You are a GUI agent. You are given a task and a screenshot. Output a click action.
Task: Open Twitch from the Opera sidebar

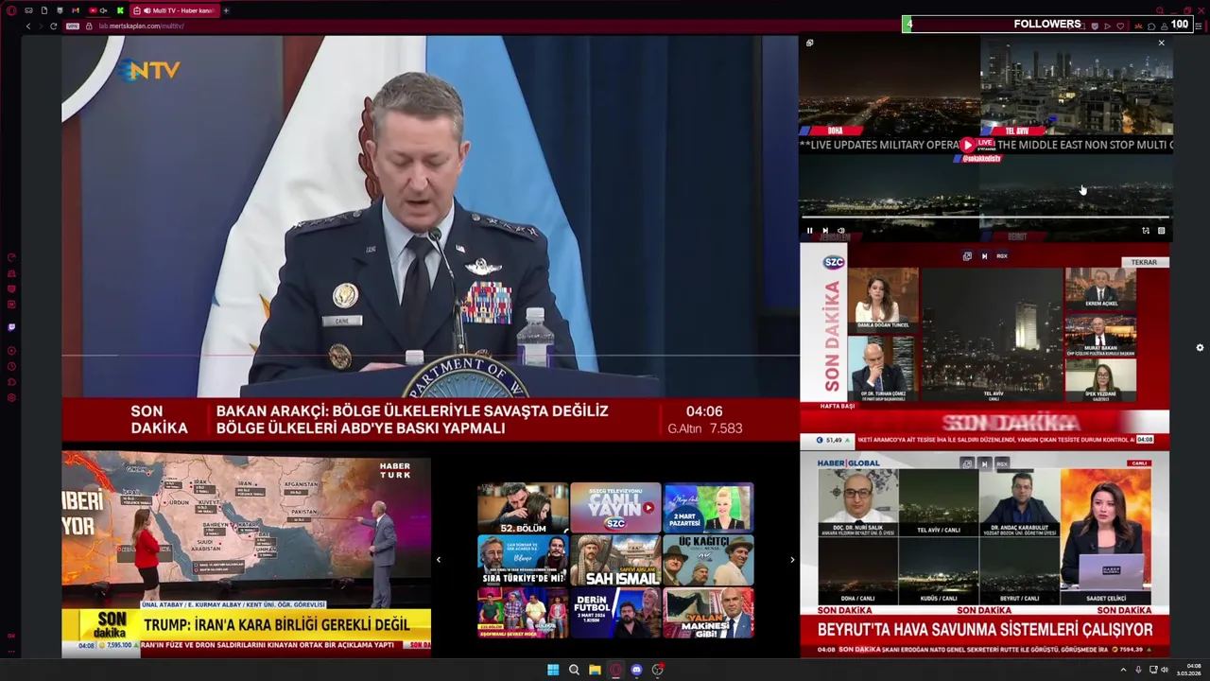11,327
